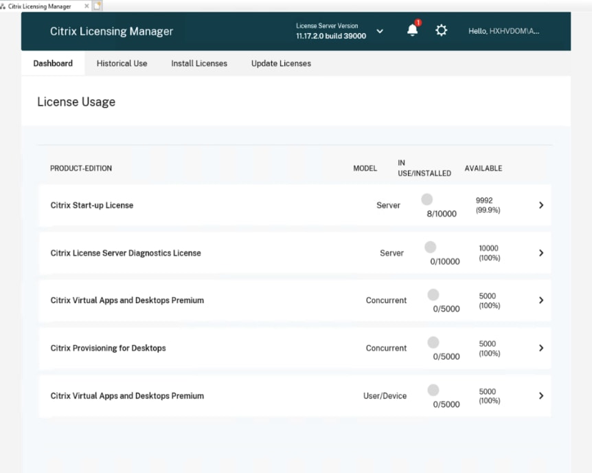Select the Update Licenses tab

point(282,63)
